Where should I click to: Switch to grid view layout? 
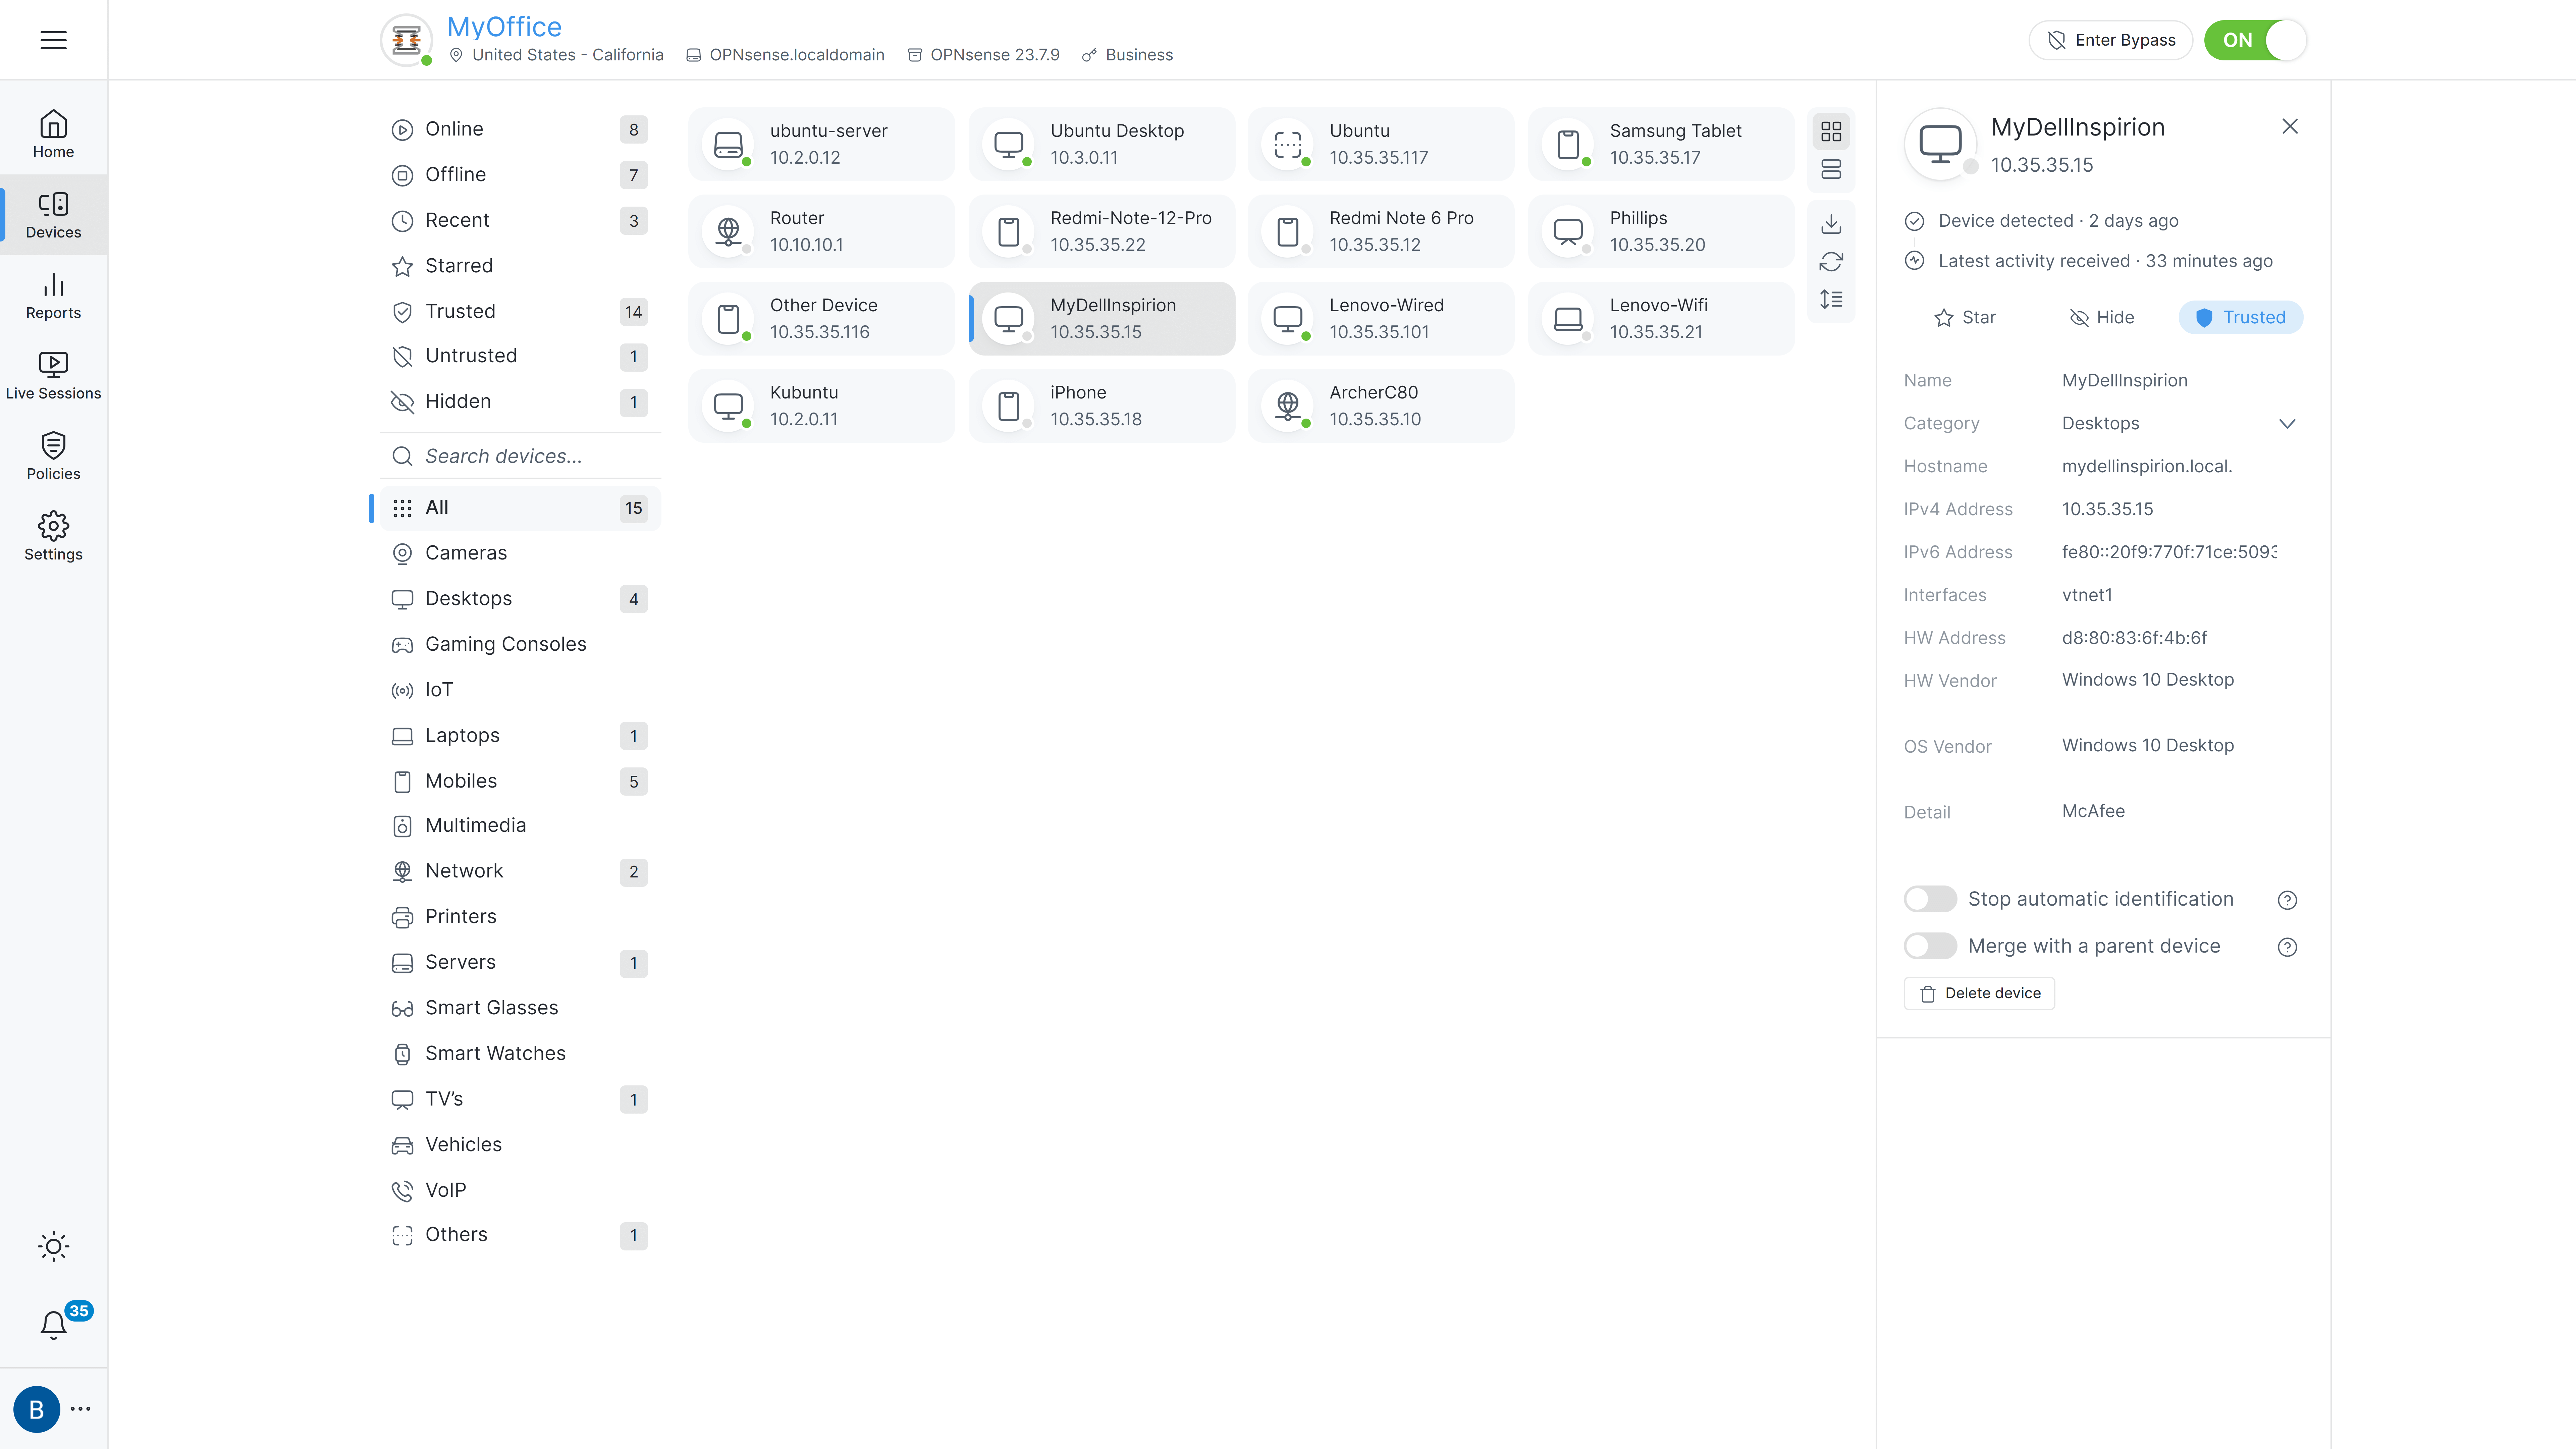tap(1831, 131)
